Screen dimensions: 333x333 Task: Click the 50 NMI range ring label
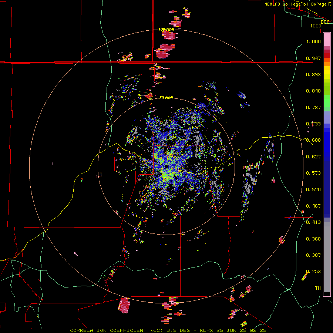tap(166, 98)
